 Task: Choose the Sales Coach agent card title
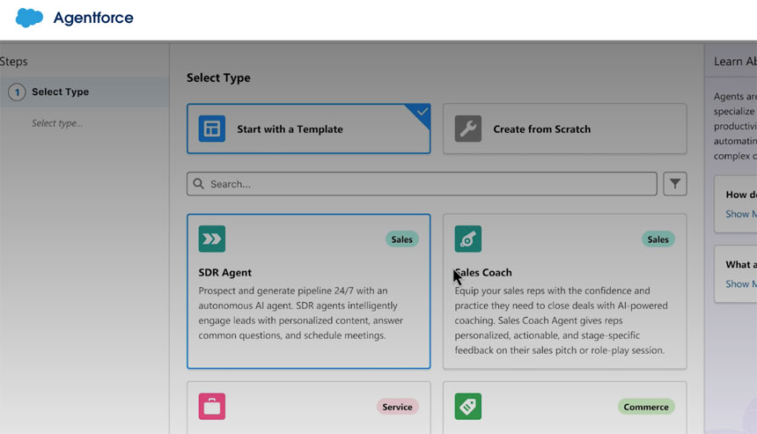pyautogui.click(x=484, y=273)
